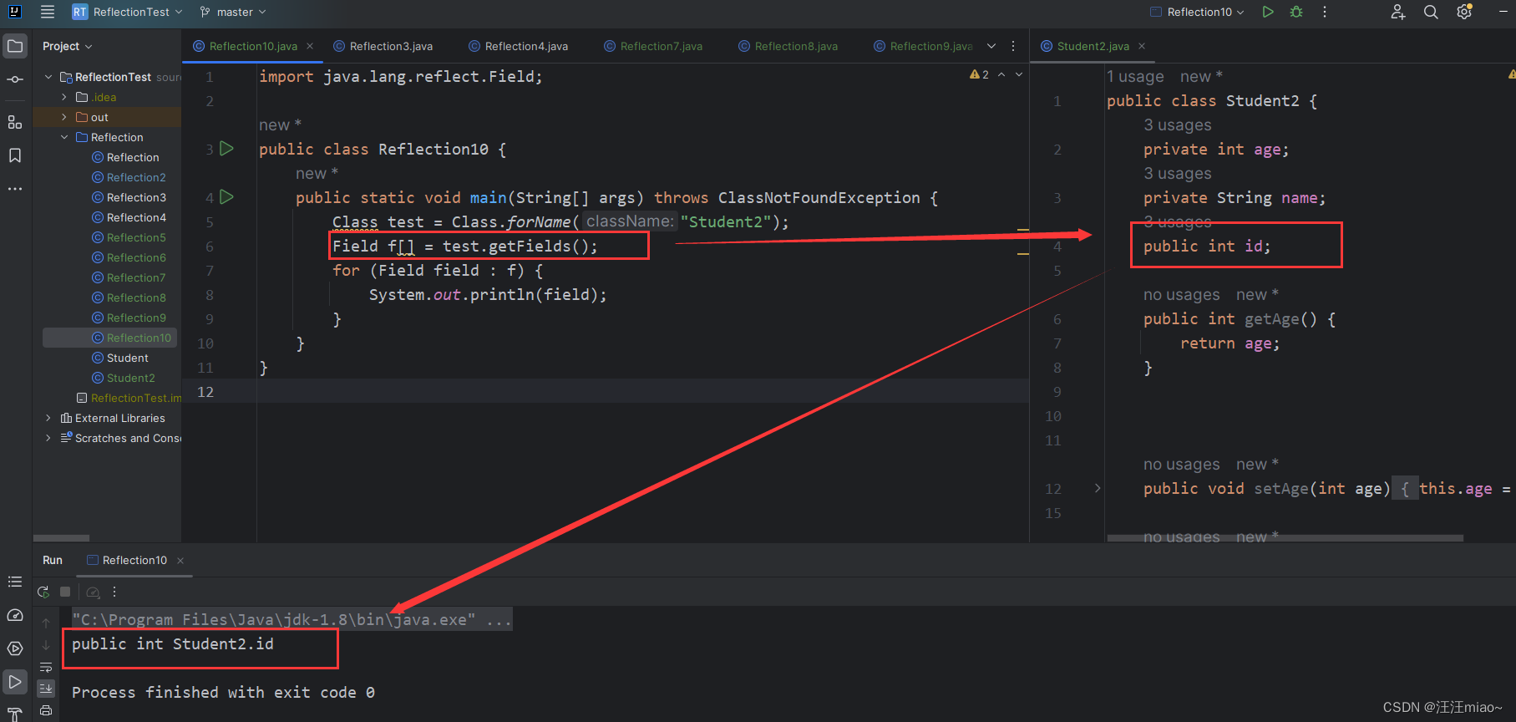1516x722 pixels.
Task: Open the Structure tool window icon
Action: (15, 123)
